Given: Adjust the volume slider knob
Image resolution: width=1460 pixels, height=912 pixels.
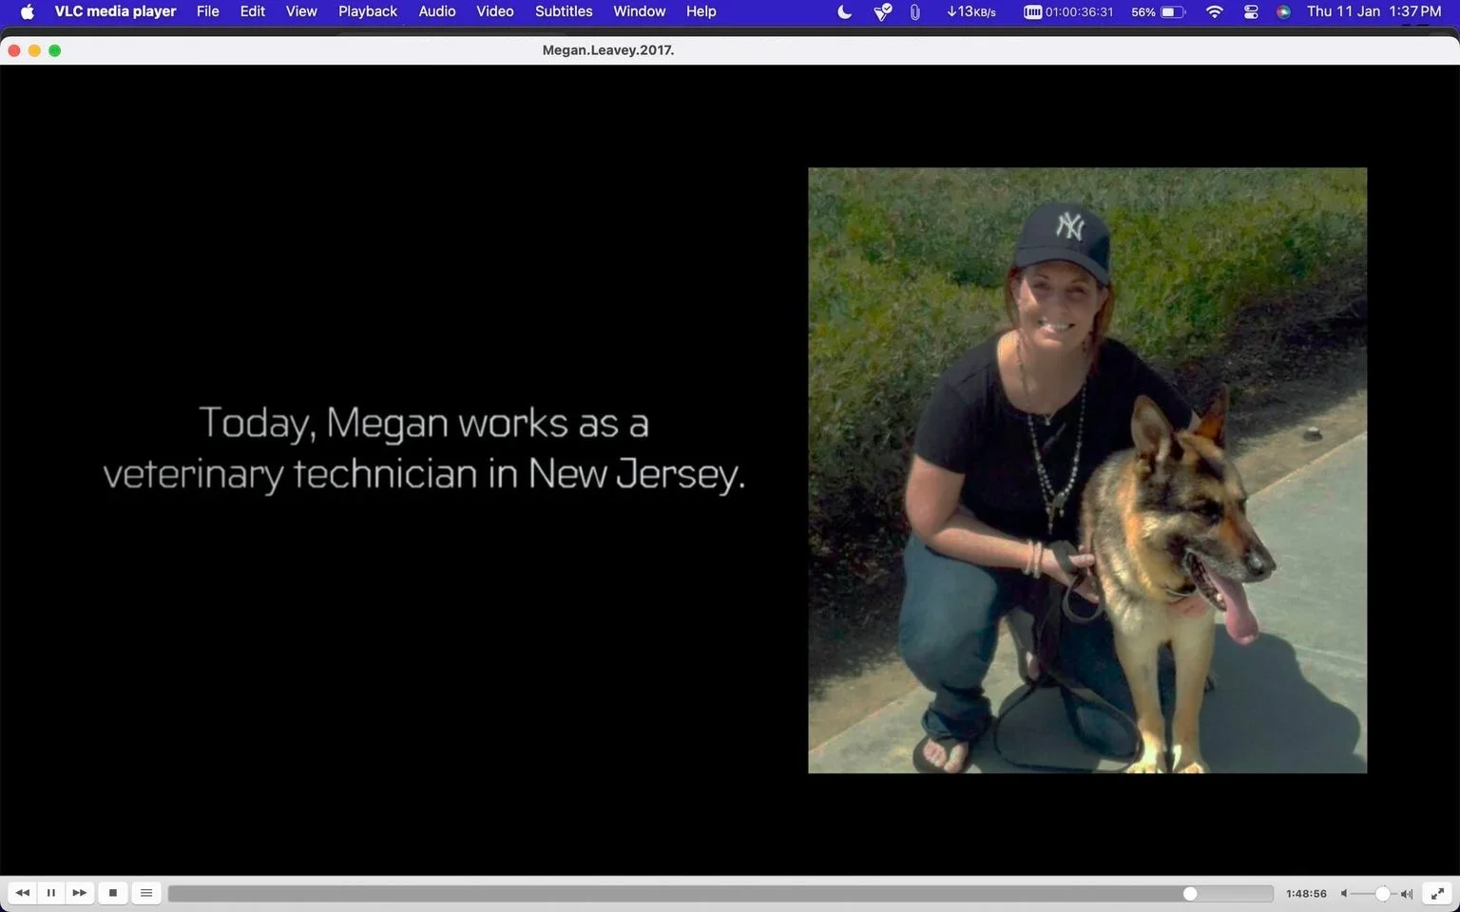Looking at the screenshot, I should tap(1383, 894).
